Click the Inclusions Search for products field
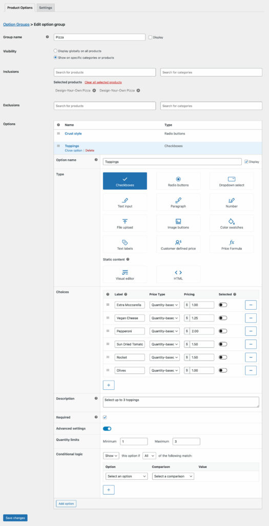 point(105,72)
